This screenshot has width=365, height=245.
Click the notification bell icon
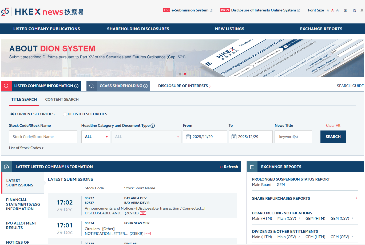[362, 10]
